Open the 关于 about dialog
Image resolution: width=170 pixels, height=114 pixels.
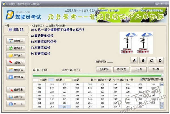click(16, 104)
